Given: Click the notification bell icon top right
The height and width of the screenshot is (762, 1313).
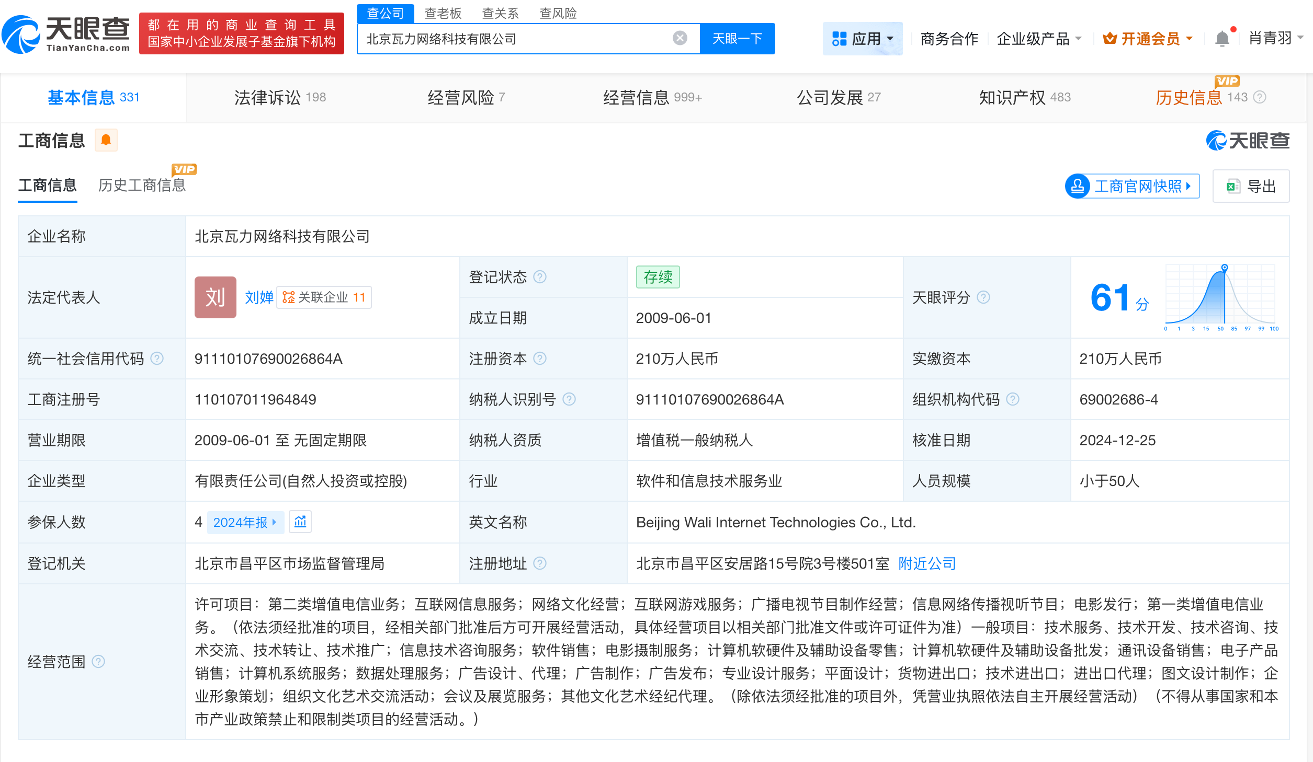Looking at the screenshot, I should [x=1223, y=38].
